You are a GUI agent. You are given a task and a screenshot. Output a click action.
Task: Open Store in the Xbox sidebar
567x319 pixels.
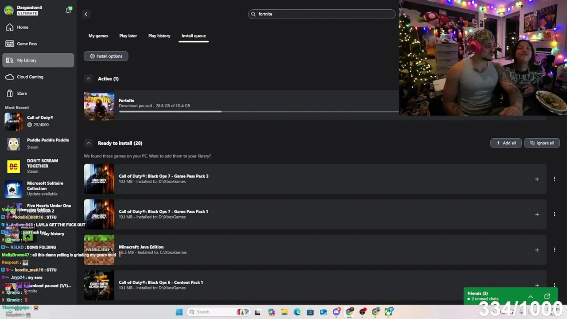coord(39,93)
